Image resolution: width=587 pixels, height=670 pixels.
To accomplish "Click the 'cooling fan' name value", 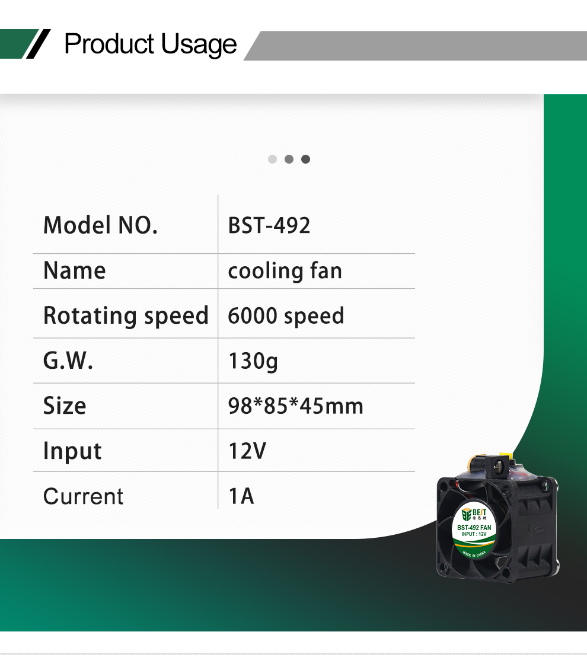I will click(x=285, y=272).
